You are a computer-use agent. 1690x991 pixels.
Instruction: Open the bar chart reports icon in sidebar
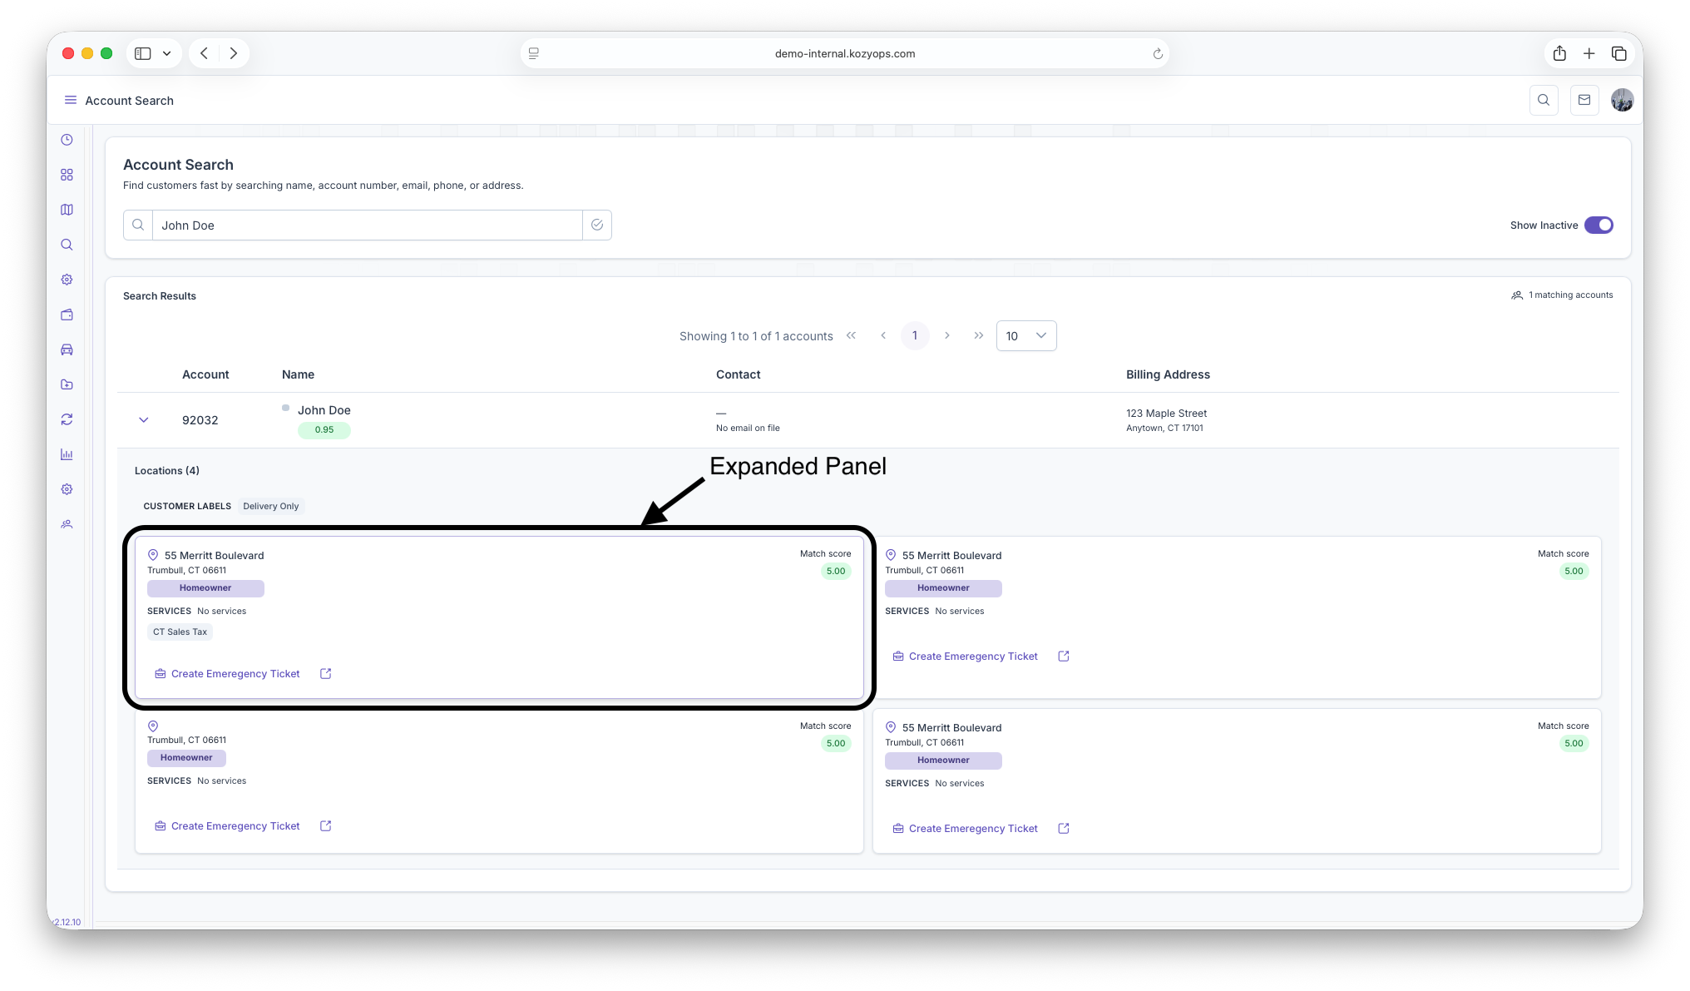coord(67,454)
